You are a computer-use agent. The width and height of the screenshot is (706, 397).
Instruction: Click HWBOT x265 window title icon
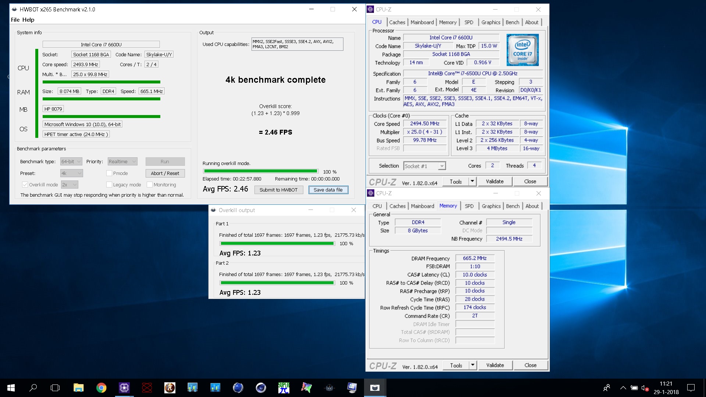[14, 10]
